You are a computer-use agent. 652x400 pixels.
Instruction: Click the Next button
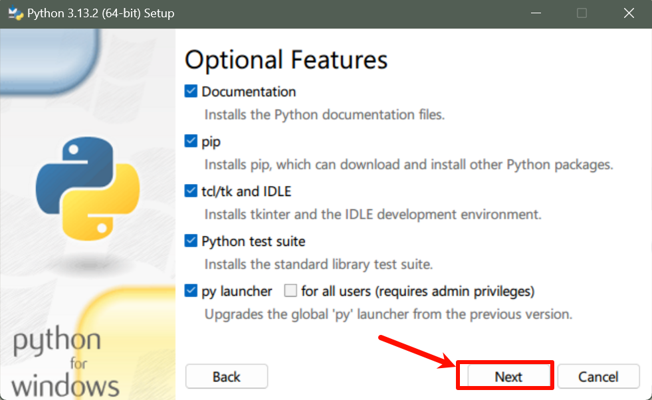coord(508,377)
